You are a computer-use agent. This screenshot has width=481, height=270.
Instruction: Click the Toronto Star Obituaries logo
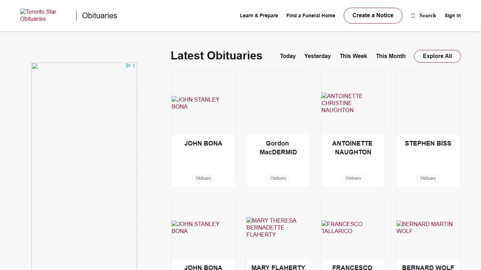[38, 15]
